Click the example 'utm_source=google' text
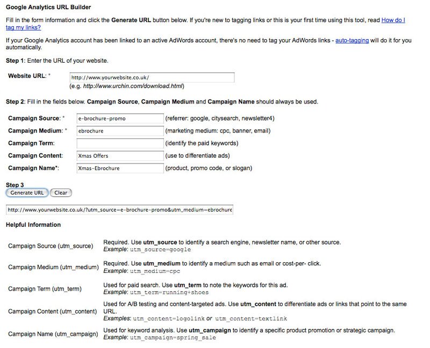Screen dimensions: 430x348 160,249
